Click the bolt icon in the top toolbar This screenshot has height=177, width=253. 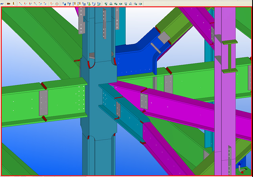click(x=8, y=3)
